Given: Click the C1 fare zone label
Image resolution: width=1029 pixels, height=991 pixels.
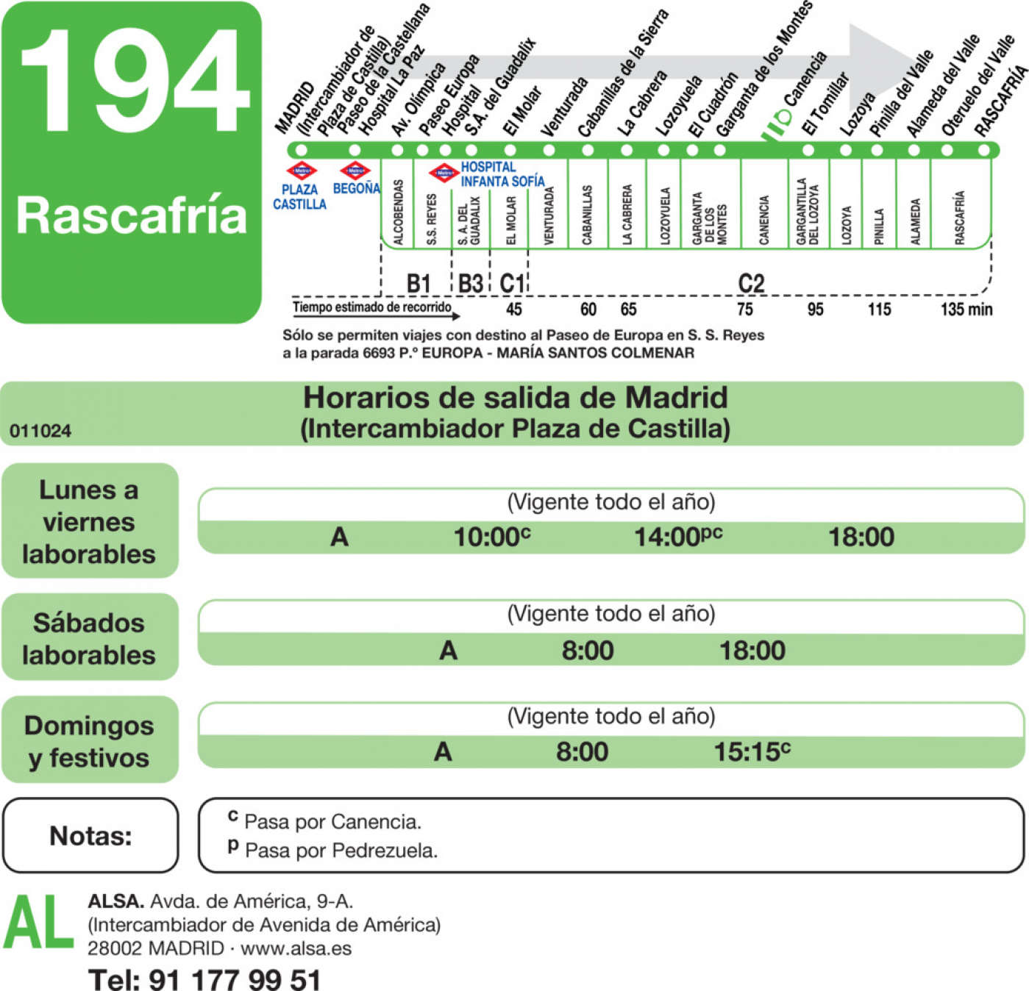Looking at the screenshot, I should (x=512, y=283).
